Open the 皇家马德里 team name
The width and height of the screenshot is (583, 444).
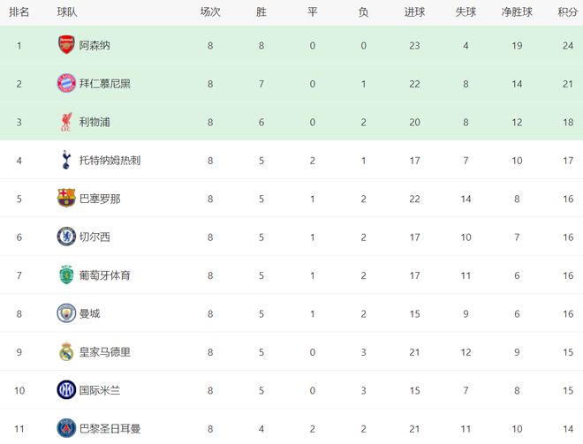tap(104, 352)
